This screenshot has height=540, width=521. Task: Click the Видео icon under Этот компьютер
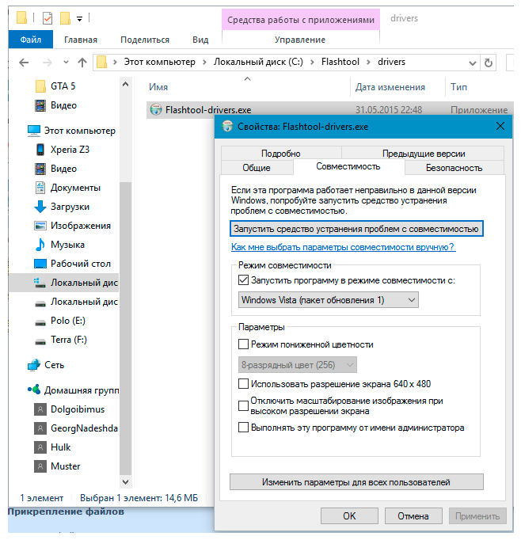40,169
